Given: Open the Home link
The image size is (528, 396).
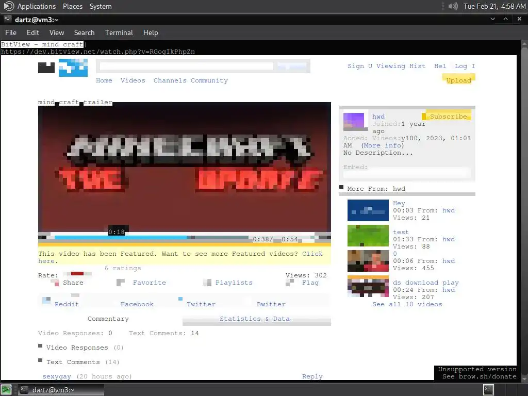Looking at the screenshot, I should coord(104,80).
